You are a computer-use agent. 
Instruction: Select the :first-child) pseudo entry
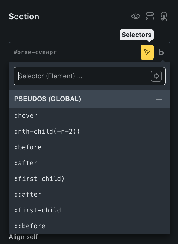point(39,179)
